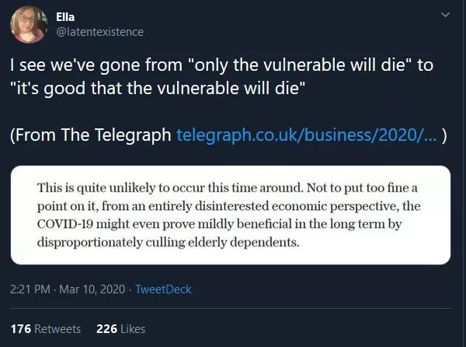Click the display name "Ella"
Screen dimensions: 466x347
[x=66, y=17]
